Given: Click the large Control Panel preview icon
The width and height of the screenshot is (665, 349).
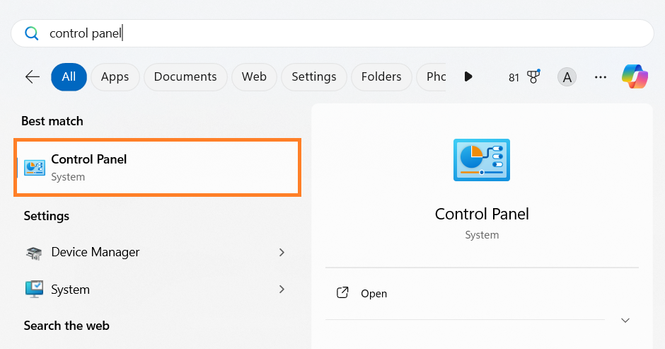Looking at the screenshot, I should [x=481, y=159].
